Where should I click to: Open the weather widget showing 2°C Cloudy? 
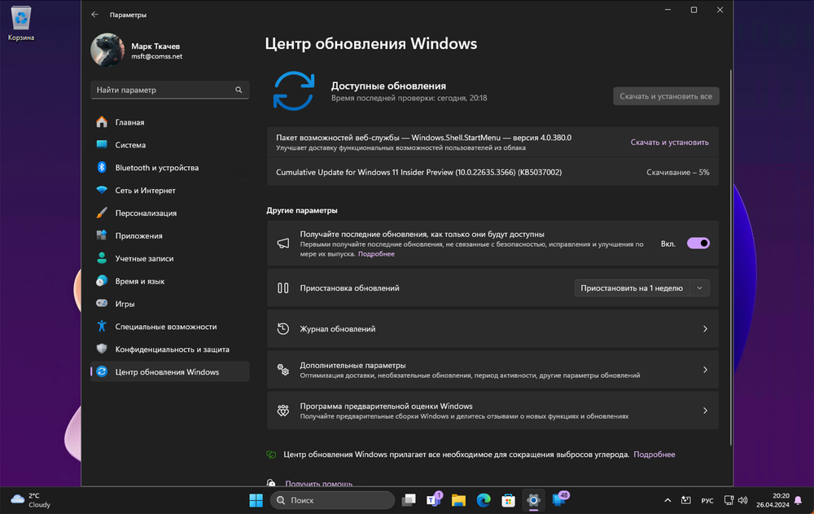click(31, 500)
